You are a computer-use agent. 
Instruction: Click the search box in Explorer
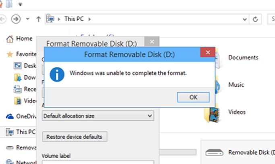(271, 19)
